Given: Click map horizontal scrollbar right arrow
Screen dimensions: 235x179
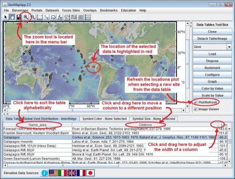Looking at the screenshot, I should tap(184, 110).
